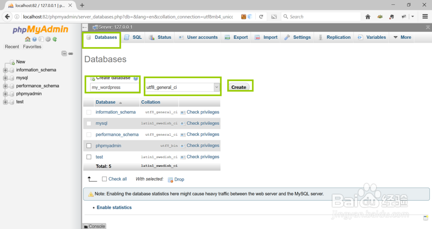Screen dimensions: 432x229
Task: Open the Variables tab
Action: [x=372, y=38]
